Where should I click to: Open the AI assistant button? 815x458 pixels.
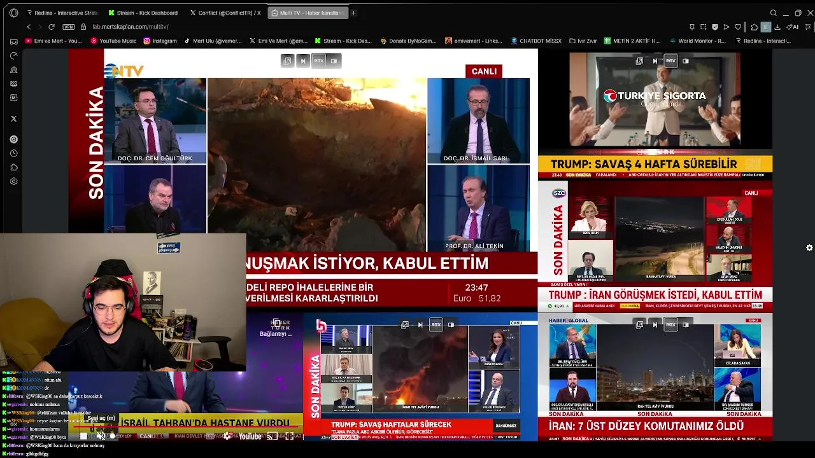click(793, 27)
